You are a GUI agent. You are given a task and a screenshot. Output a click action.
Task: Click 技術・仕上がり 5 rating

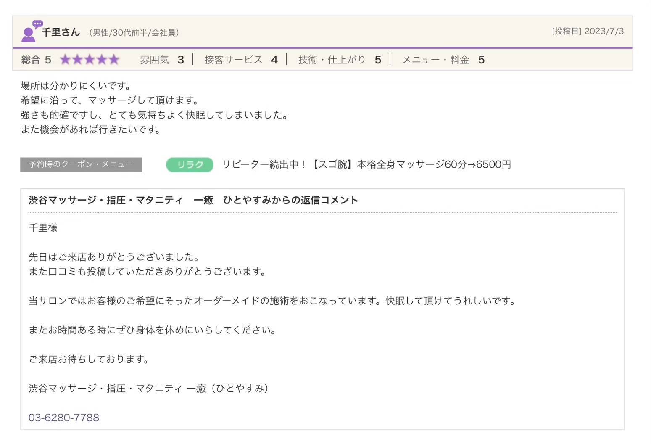pyautogui.click(x=340, y=60)
